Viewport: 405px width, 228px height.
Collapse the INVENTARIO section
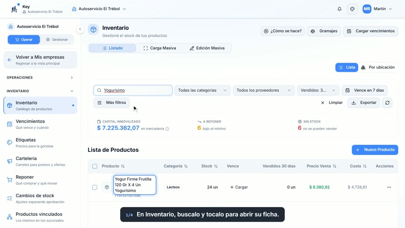pos(40,91)
